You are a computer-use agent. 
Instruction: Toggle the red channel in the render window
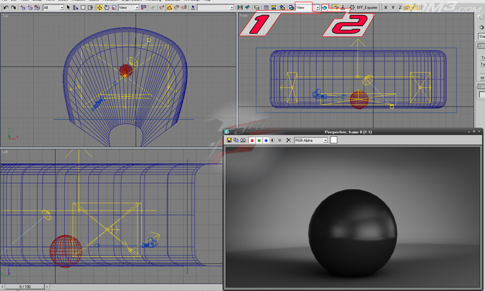(x=252, y=140)
